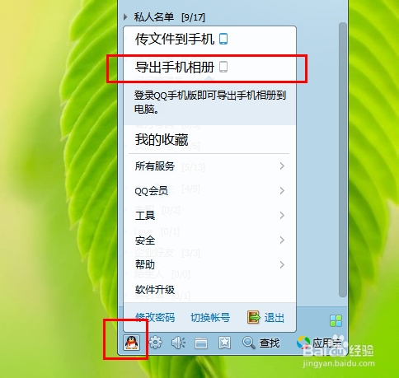Open the colorful app manager grid icon
The image size is (399, 378).
click(336, 320)
